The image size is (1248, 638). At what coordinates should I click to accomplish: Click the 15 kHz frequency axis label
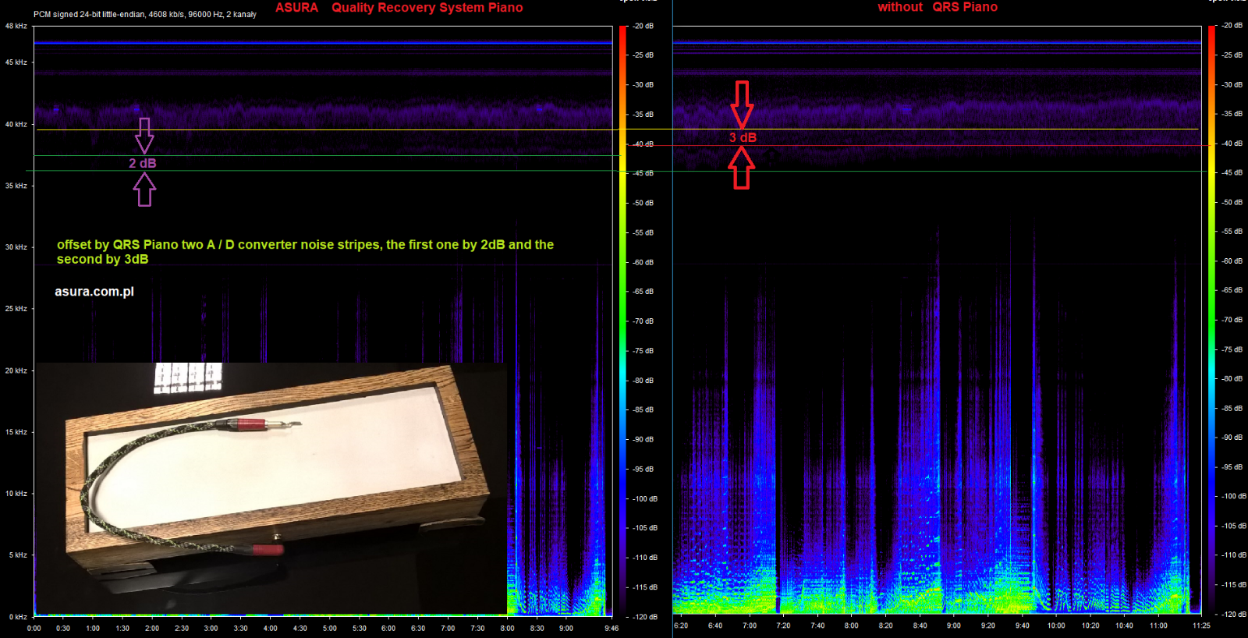point(16,432)
